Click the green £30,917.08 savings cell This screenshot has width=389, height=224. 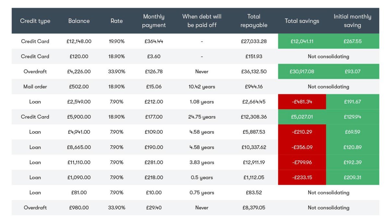302,71
